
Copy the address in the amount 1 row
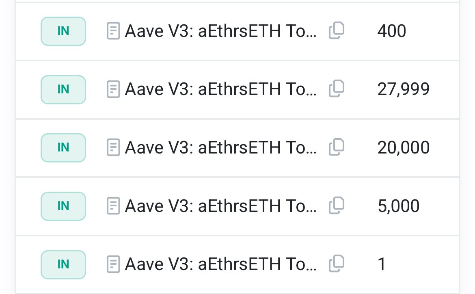point(336,264)
